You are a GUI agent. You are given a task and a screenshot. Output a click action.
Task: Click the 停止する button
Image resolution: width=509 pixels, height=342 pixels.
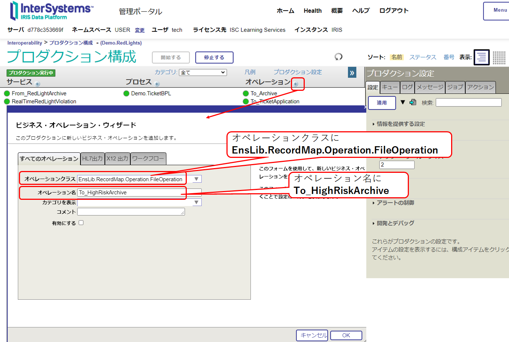[x=214, y=58]
